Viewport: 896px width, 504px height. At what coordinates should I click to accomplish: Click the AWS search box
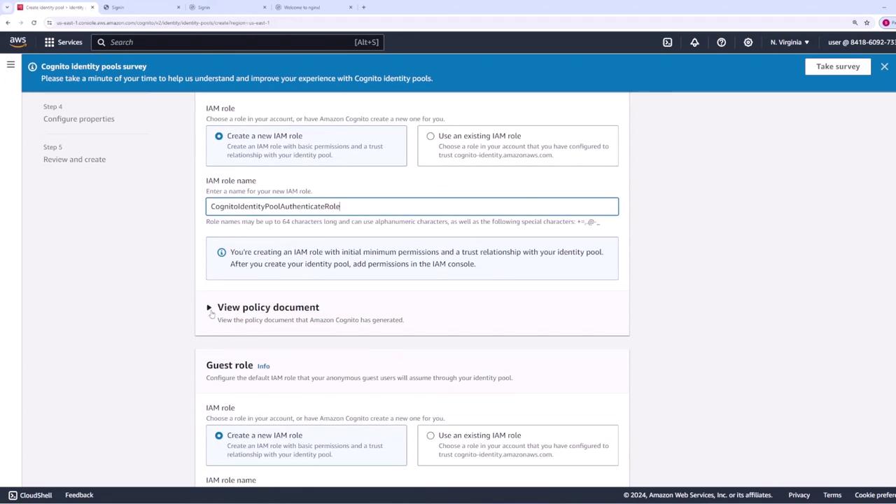[x=237, y=42]
